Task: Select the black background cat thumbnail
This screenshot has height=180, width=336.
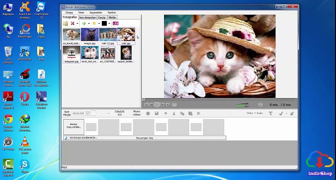Action: [x=126, y=52]
